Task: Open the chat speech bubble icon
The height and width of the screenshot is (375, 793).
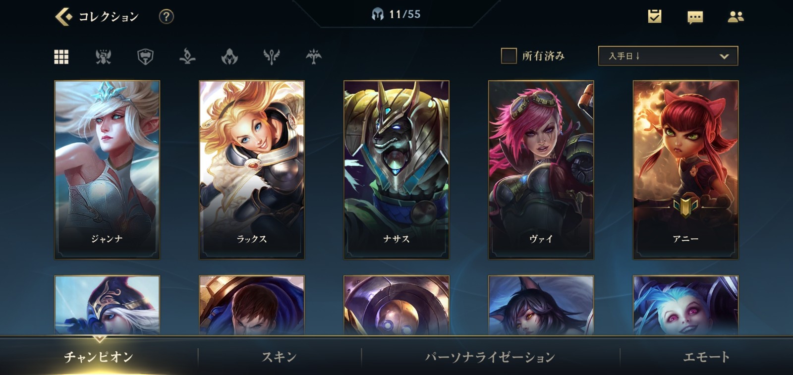Action: 695,17
